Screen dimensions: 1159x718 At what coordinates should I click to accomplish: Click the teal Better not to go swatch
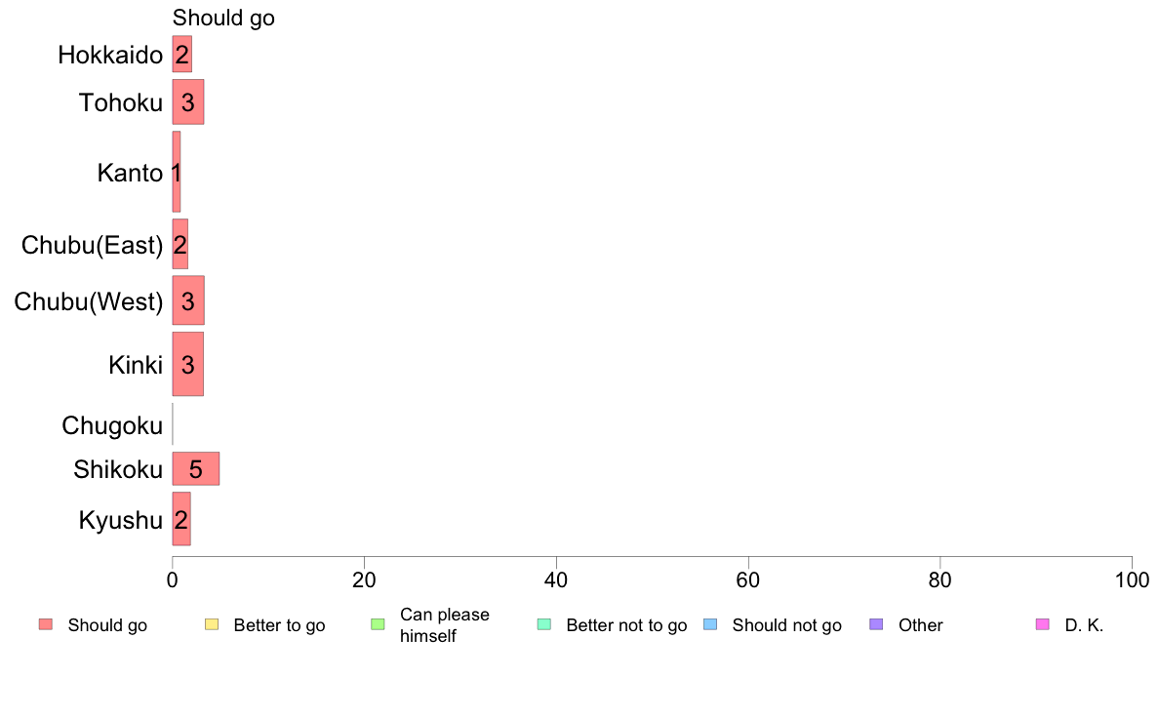pyautogui.click(x=544, y=624)
